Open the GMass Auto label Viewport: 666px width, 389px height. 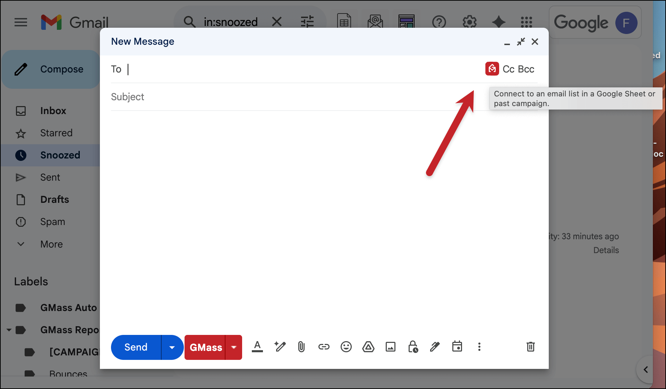click(x=68, y=308)
